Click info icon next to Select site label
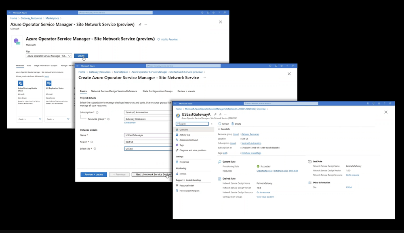The image size is (404, 233). 95,148
